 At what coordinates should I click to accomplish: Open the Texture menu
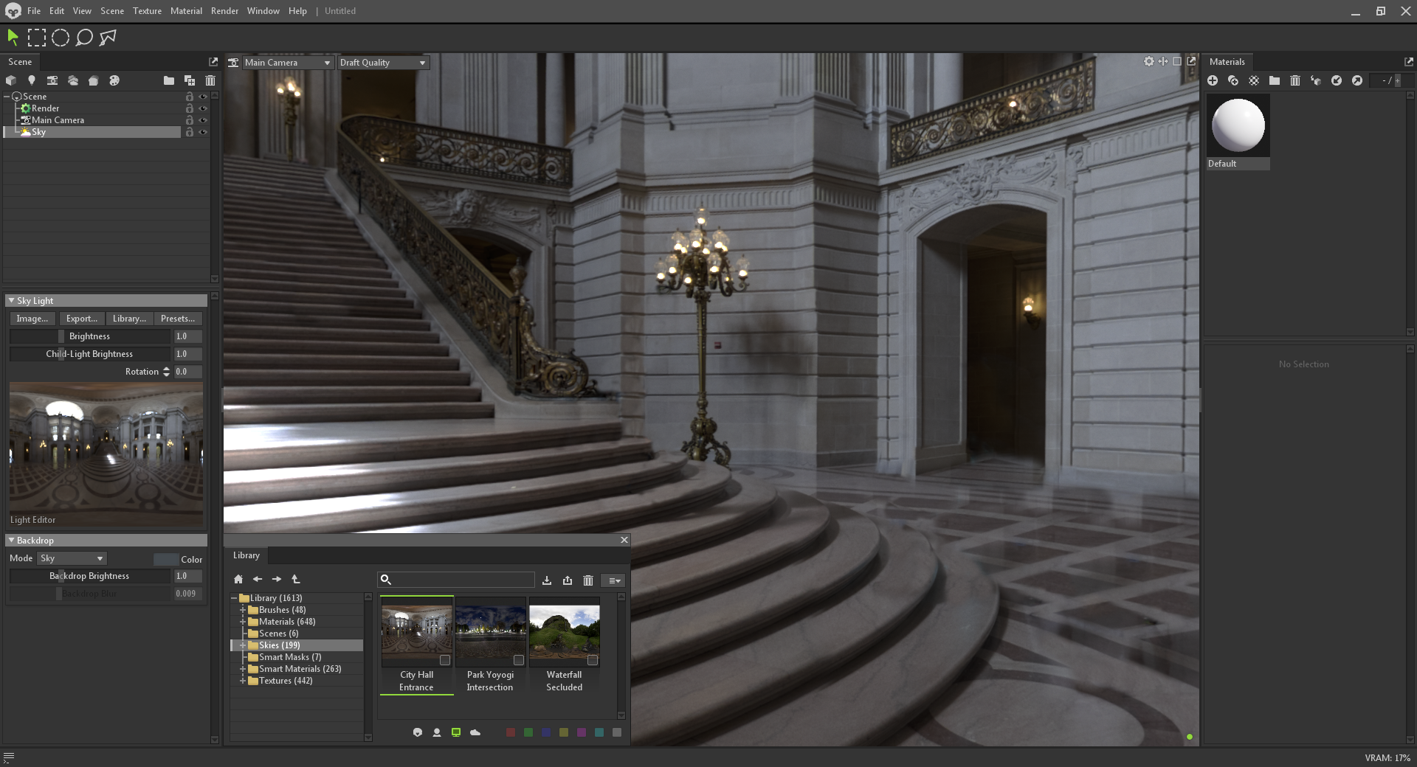[147, 11]
